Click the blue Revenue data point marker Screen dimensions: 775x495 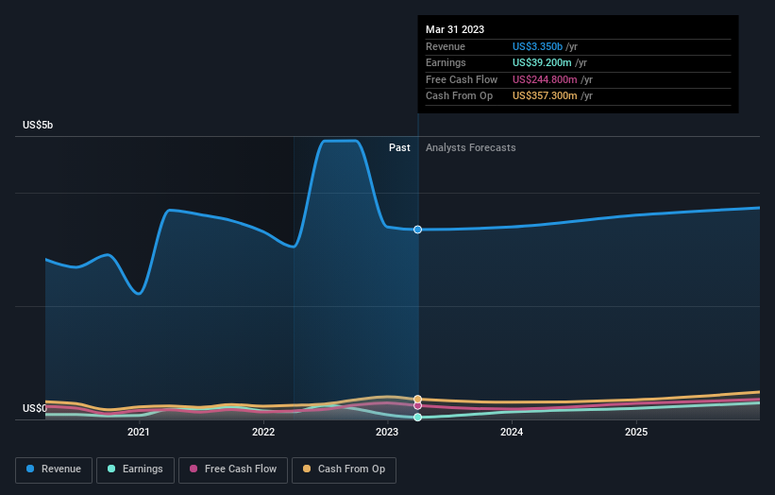click(x=417, y=230)
